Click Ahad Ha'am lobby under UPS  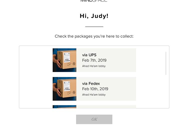click(94, 66)
